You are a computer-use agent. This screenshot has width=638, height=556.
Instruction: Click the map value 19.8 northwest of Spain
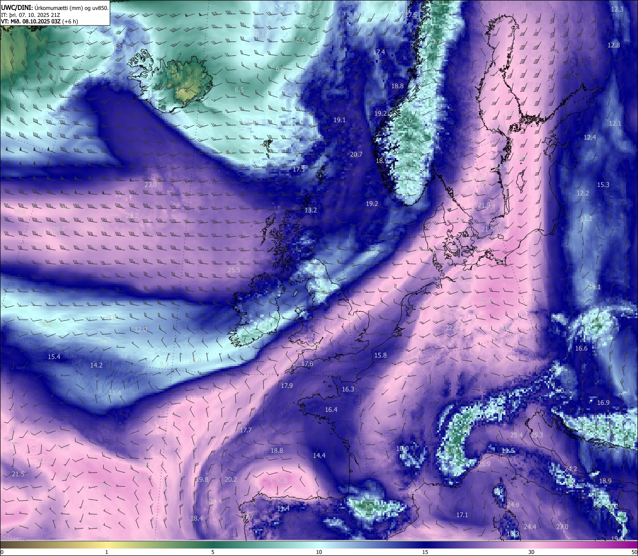[202, 480]
